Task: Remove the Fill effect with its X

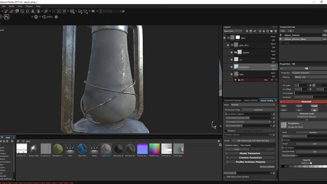Action: pos(276,80)
